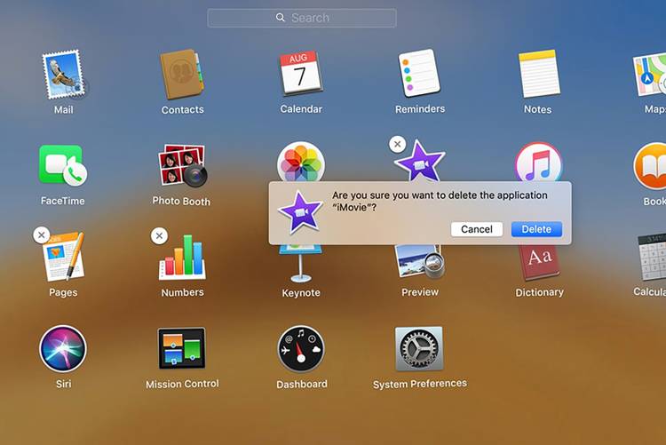Click the iMovie icon in the dialog
Image resolution: width=666 pixels, height=445 pixels.
point(300,212)
